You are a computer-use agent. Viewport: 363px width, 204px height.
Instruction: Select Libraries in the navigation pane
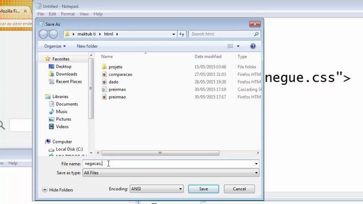click(x=60, y=97)
